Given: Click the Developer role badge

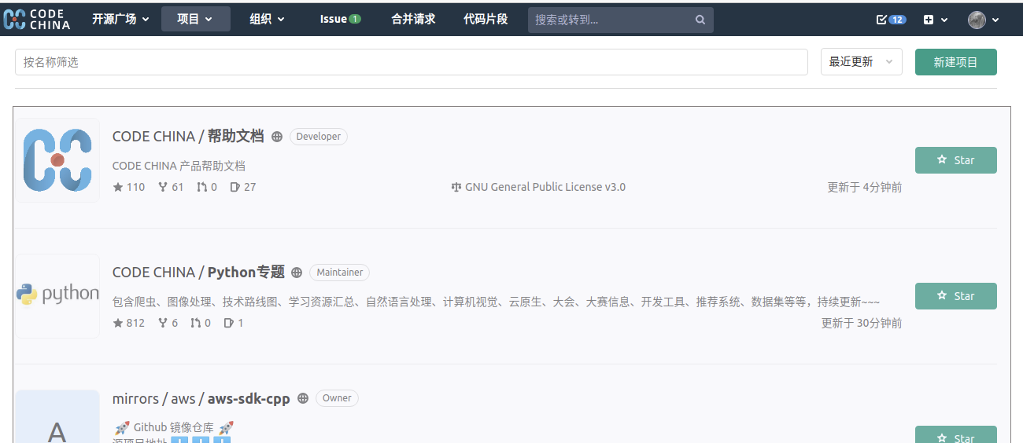Looking at the screenshot, I should (319, 137).
